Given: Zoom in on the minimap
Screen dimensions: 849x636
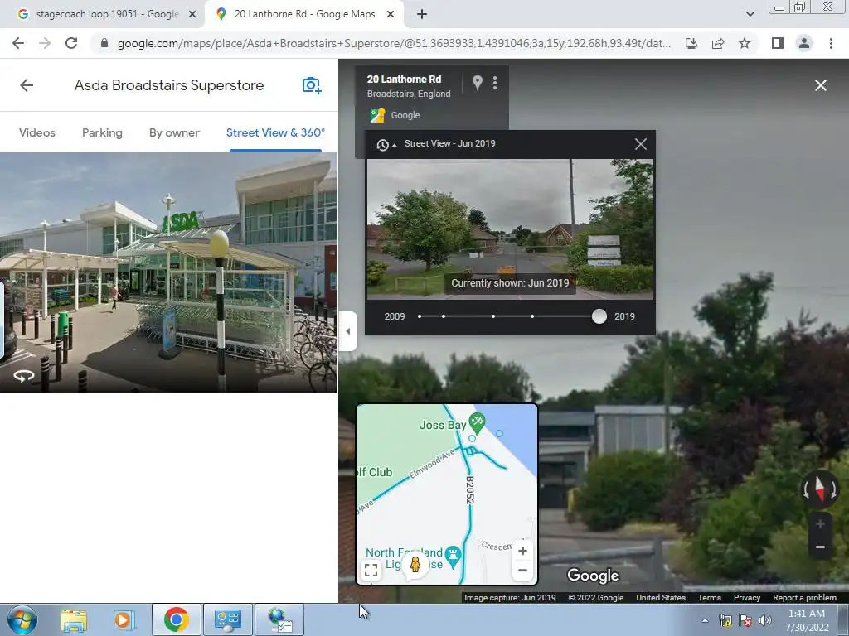Looking at the screenshot, I should click(522, 551).
